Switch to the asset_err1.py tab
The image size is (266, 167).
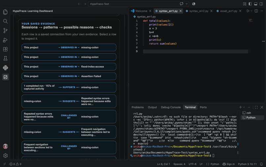[228, 11]
